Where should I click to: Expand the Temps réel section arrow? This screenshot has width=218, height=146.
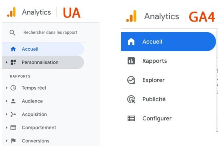(6, 88)
